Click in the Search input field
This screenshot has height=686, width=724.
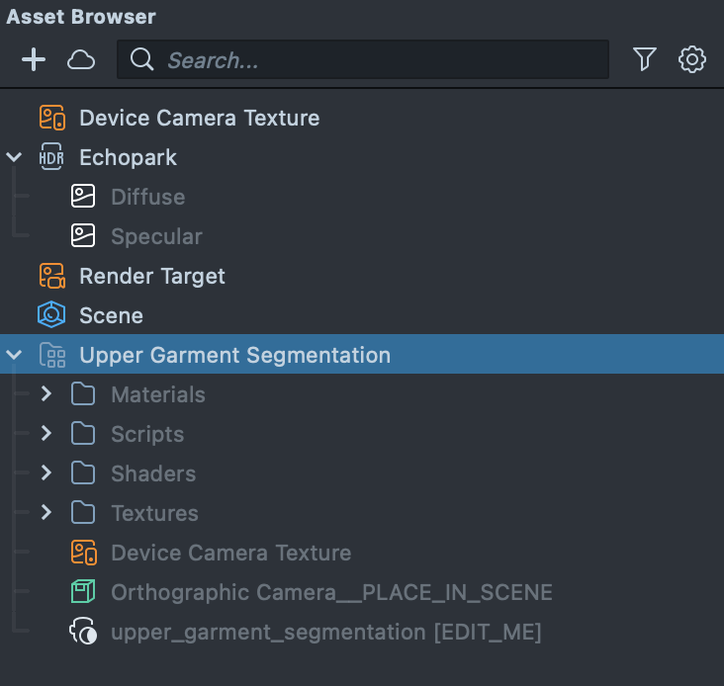(376, 60)
